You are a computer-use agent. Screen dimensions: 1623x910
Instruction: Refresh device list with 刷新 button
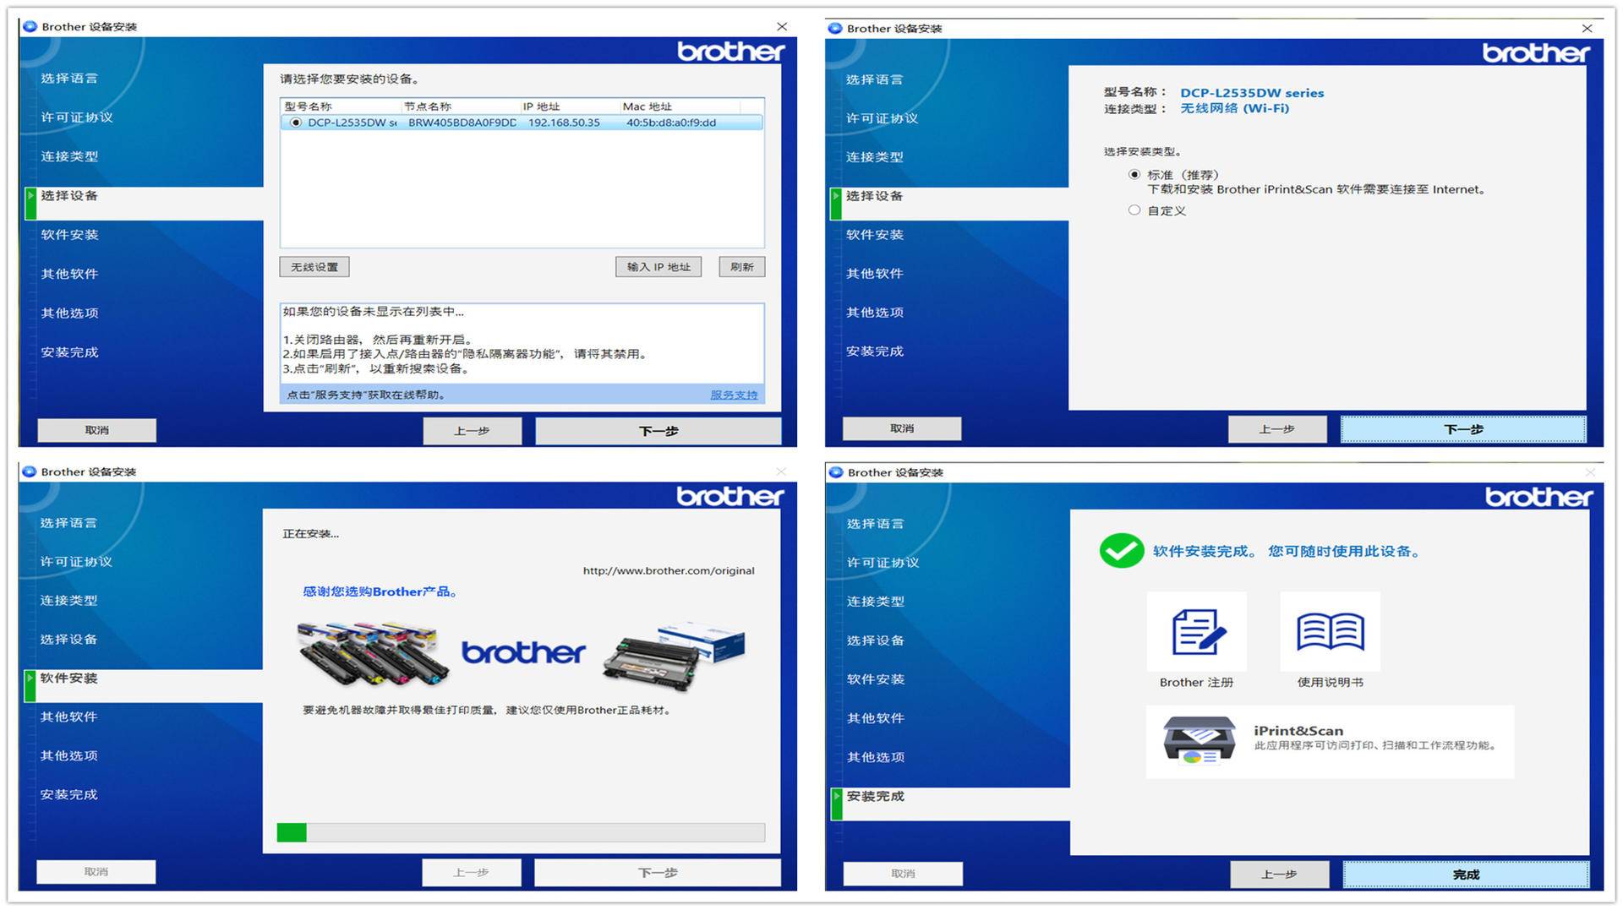click(x=742, y=267)
